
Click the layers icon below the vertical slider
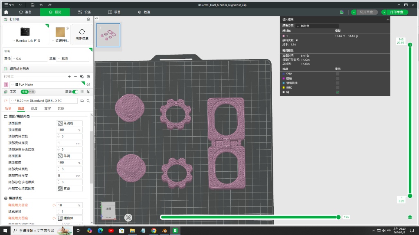[410, 217]
